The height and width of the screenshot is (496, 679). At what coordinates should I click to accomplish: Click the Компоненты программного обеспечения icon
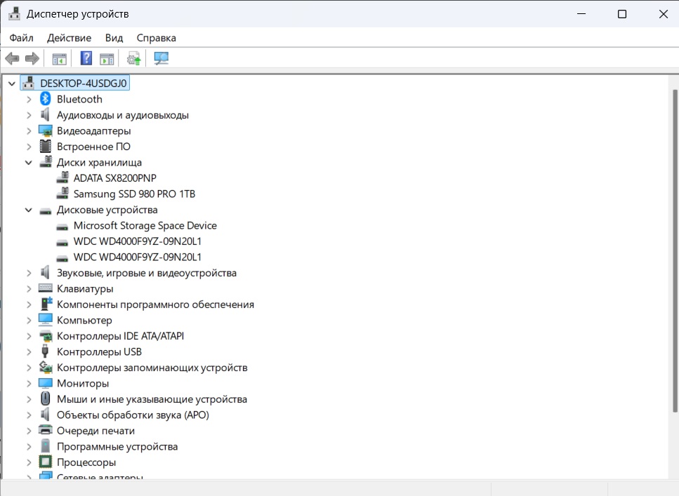(46, 304)
